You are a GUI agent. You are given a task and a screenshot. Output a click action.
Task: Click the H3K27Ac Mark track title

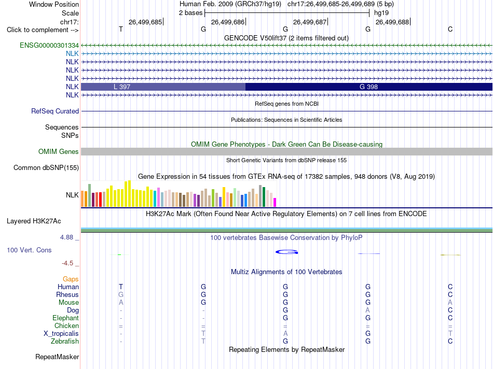[x=286, y=214]
